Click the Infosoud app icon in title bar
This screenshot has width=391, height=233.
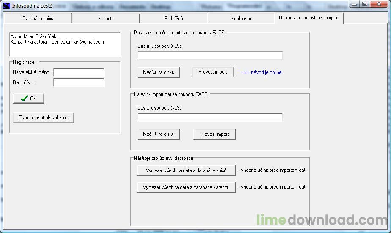(6, 6)
